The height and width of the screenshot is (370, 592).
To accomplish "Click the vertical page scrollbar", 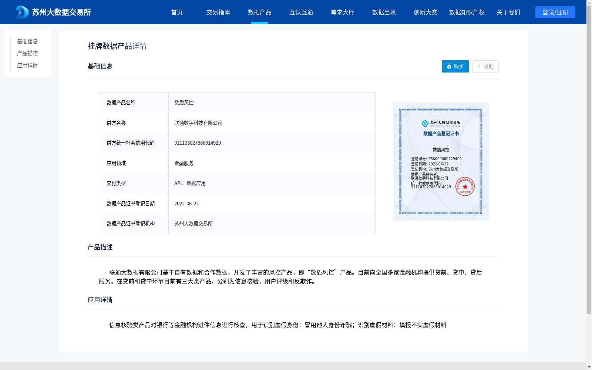I will click(589, 160).
